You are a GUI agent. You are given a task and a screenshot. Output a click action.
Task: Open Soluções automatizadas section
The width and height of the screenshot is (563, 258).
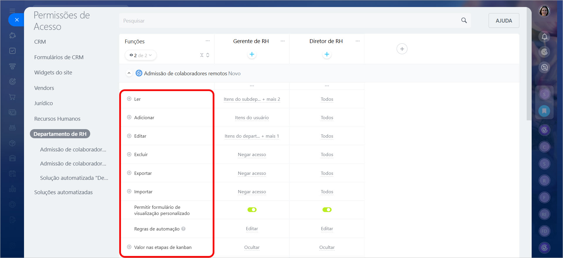coord(63,192)
